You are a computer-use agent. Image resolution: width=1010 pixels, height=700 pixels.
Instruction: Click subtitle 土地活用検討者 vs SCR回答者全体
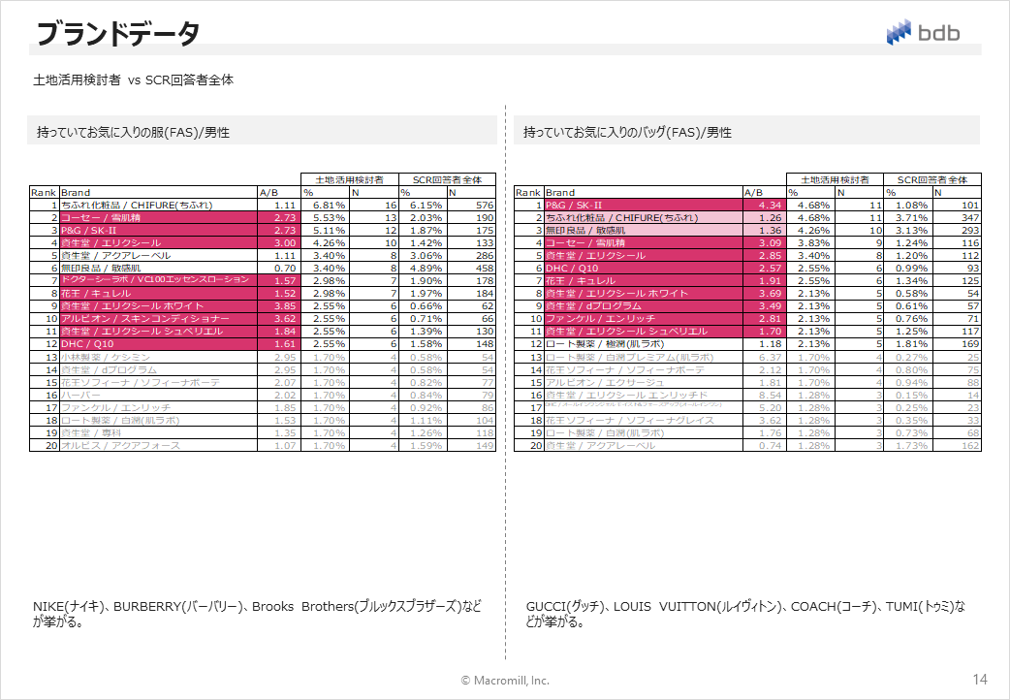click(134, 80)
